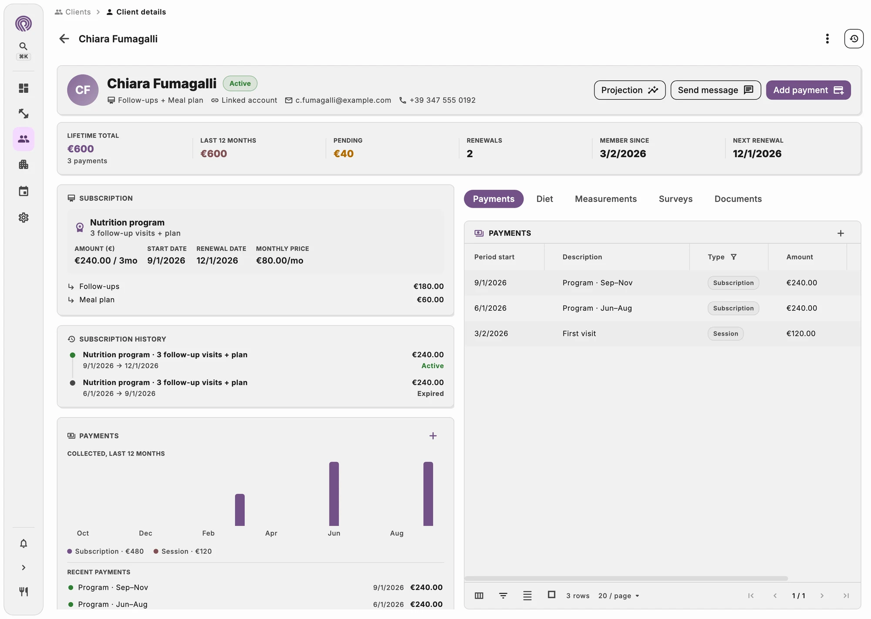Open the settings gear icon in sidebar
The height and width of the screenshot is (619, 871).
pos(24,218)
